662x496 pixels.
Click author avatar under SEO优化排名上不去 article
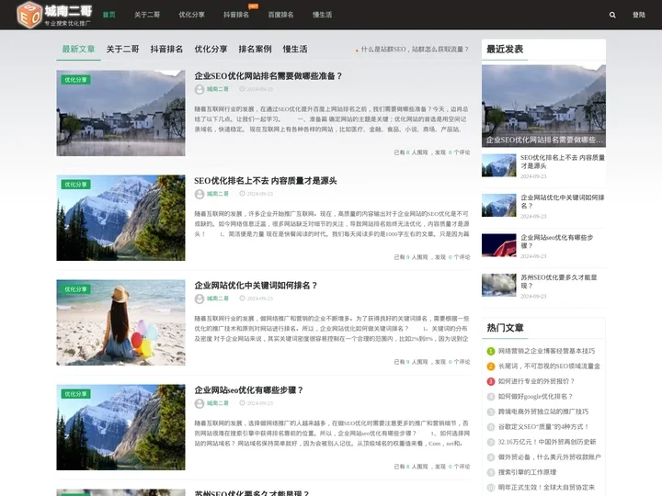(x=200, y=194)
